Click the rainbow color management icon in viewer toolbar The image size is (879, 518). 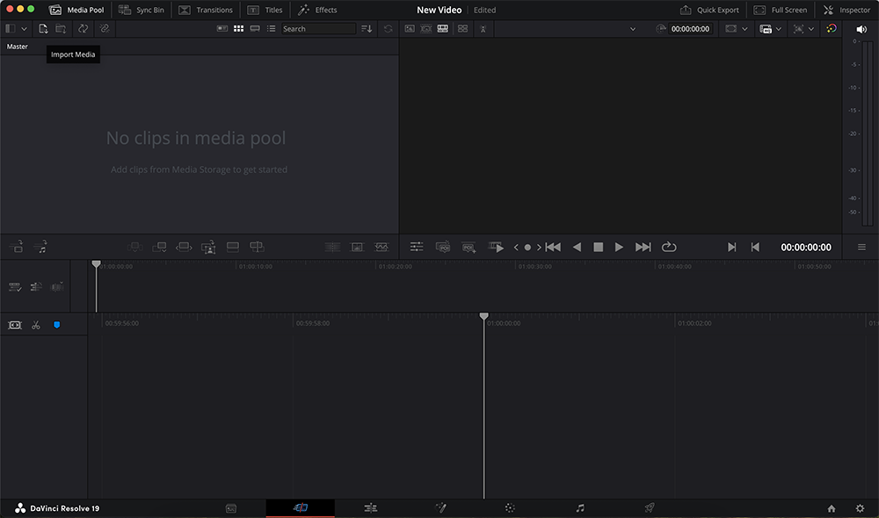831,28
